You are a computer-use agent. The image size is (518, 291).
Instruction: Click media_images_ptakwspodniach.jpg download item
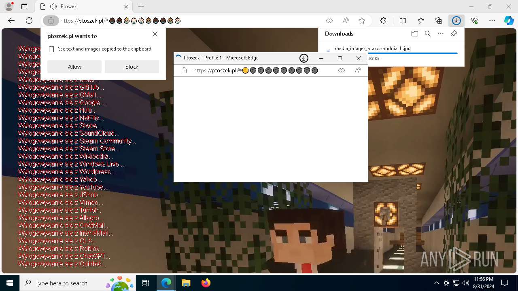pyautogui.click(x=373, y=48)
